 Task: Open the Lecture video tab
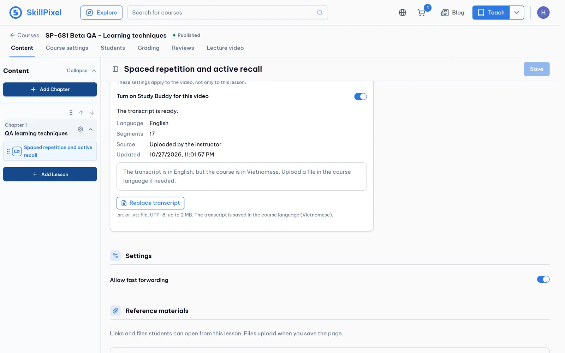pos(225,48)
